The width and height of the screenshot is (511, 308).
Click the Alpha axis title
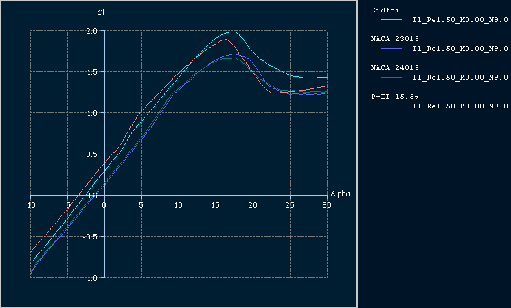pyautogui.click(x=340, y=193)
